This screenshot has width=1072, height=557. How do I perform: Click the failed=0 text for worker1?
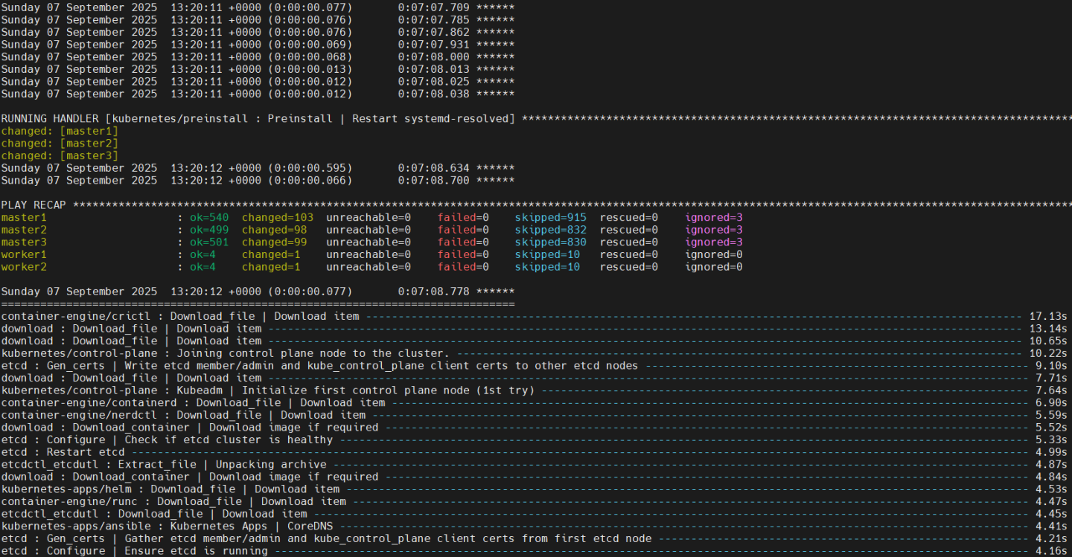(462, 254)
